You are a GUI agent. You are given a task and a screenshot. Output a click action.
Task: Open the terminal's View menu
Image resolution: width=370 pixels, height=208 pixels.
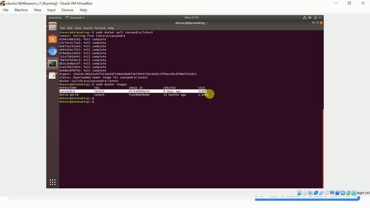coord(78,28)
